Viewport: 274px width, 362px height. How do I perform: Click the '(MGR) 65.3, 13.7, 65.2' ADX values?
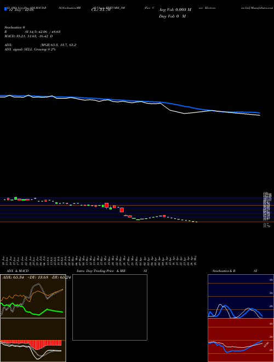click(58, 45)
